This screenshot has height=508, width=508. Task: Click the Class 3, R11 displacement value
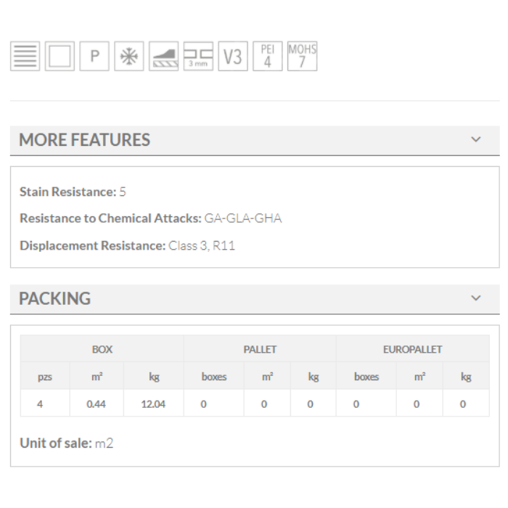(202, 245)
